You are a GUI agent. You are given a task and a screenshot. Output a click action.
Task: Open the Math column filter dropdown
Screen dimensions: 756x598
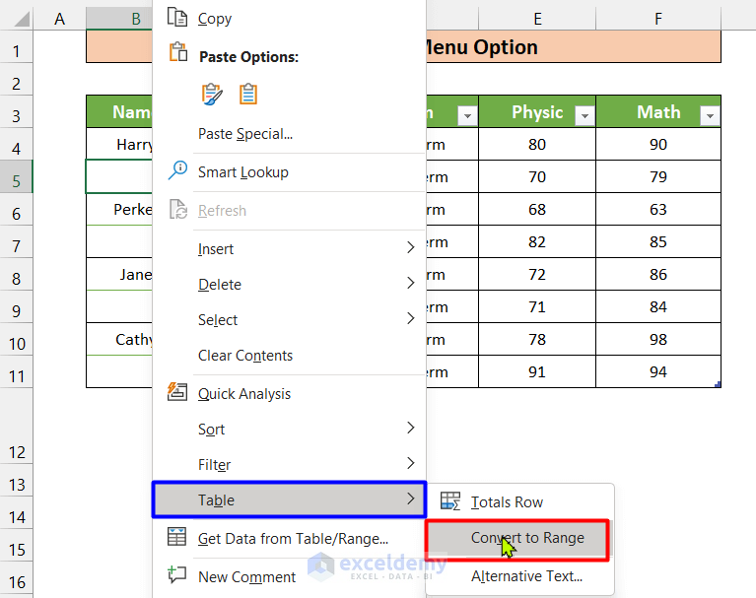709,116
